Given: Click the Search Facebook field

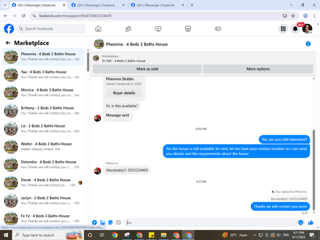Looking at the screenshot, I should [51, 29].
